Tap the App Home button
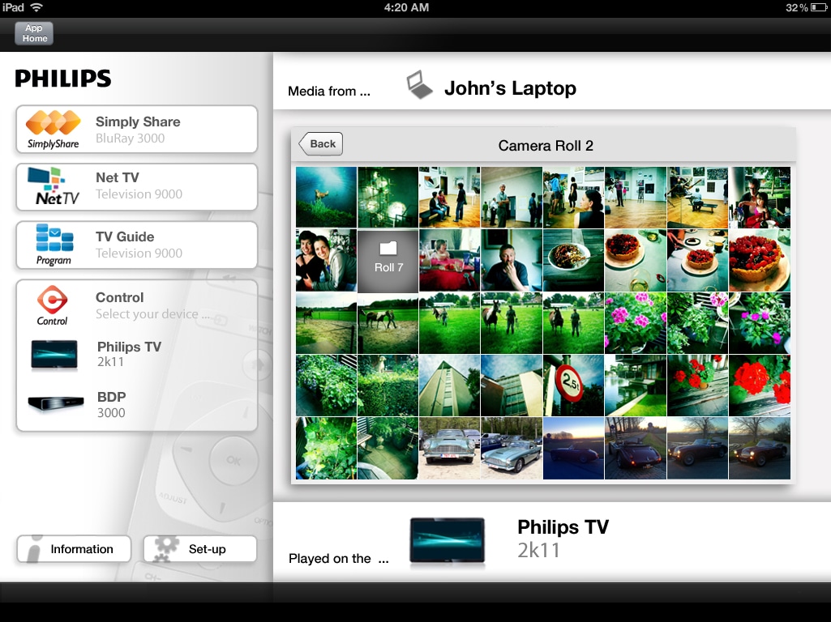Image resolution: width=831 pixels, height=622 pixels. (x=34, y=33)
